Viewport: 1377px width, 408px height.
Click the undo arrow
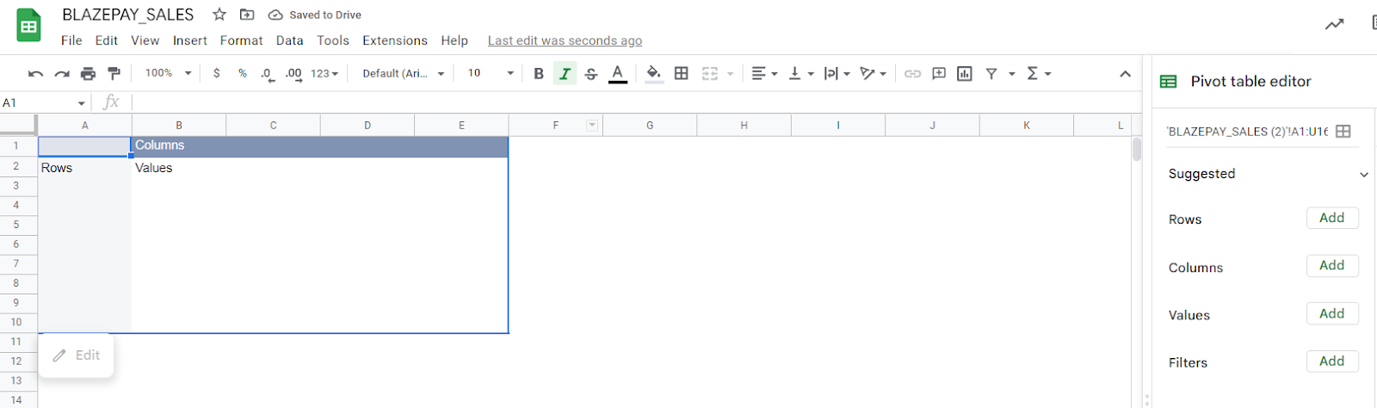pos(35,74)
